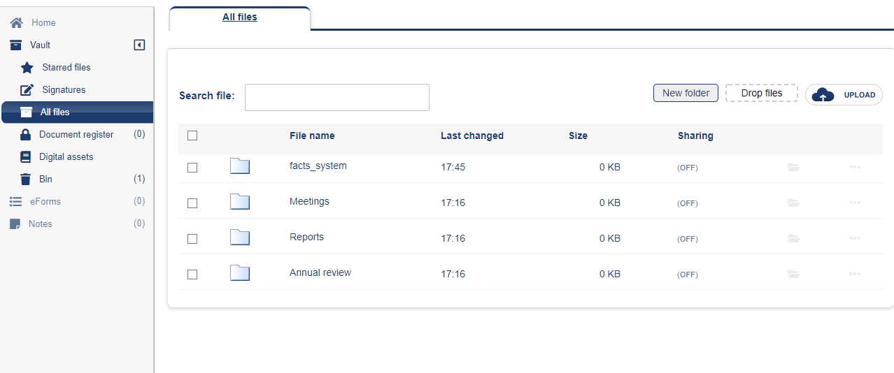The width and height of the screenshot is (894, 373).
Task: Select the Annual review checkbox
Action: click(192, 275)
